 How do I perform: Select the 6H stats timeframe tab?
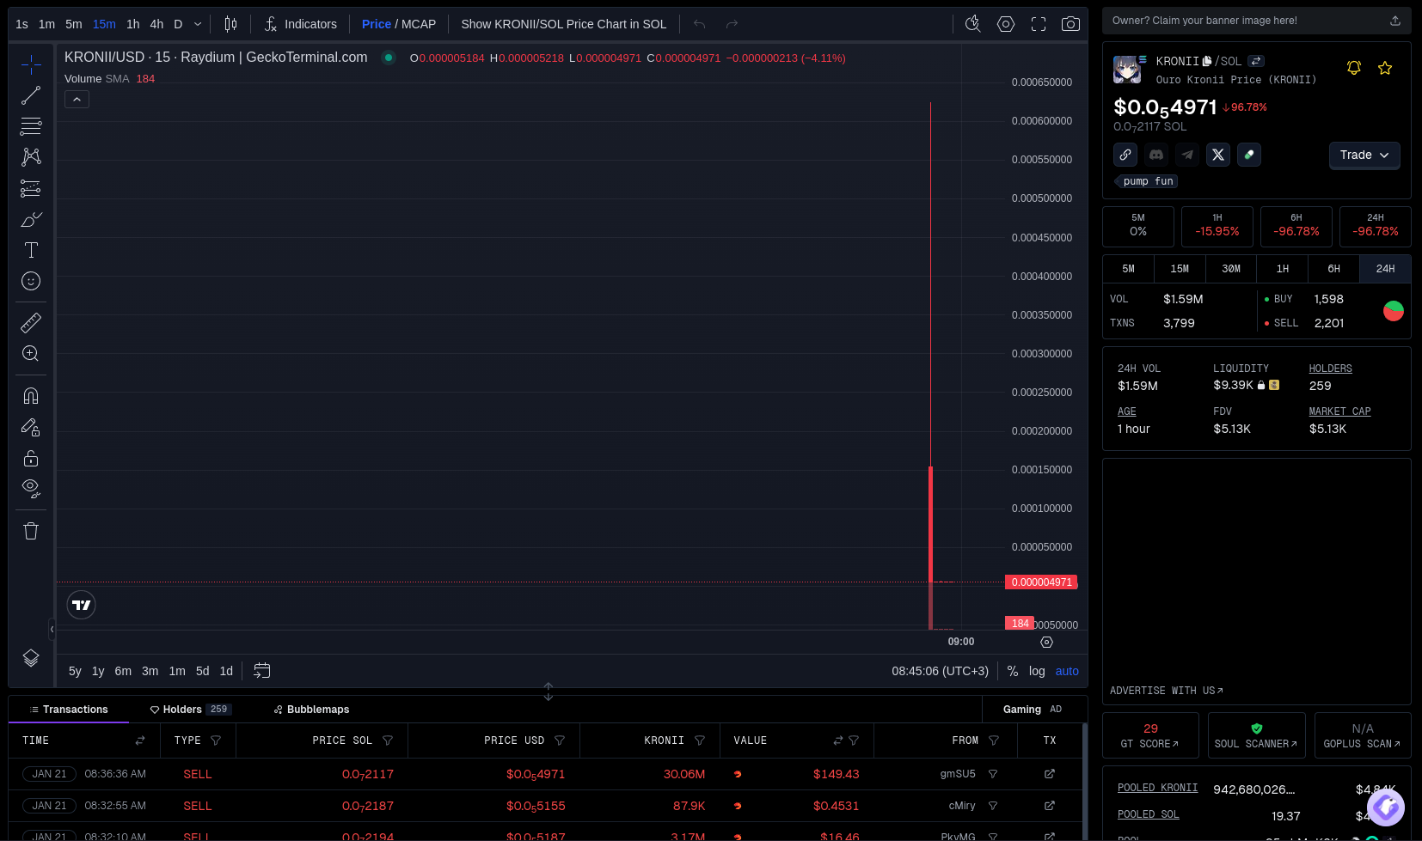click(x=1333, y=269)
